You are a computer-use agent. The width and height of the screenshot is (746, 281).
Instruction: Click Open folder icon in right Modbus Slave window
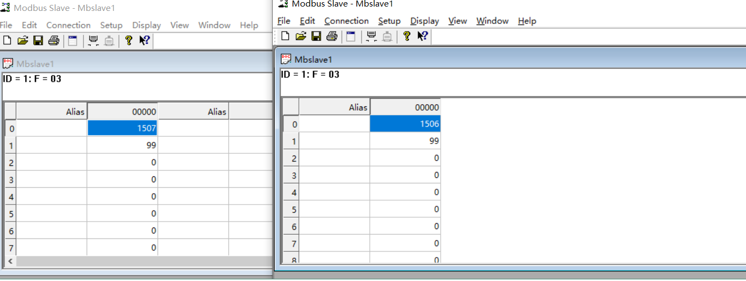click(x=300, y=36)
